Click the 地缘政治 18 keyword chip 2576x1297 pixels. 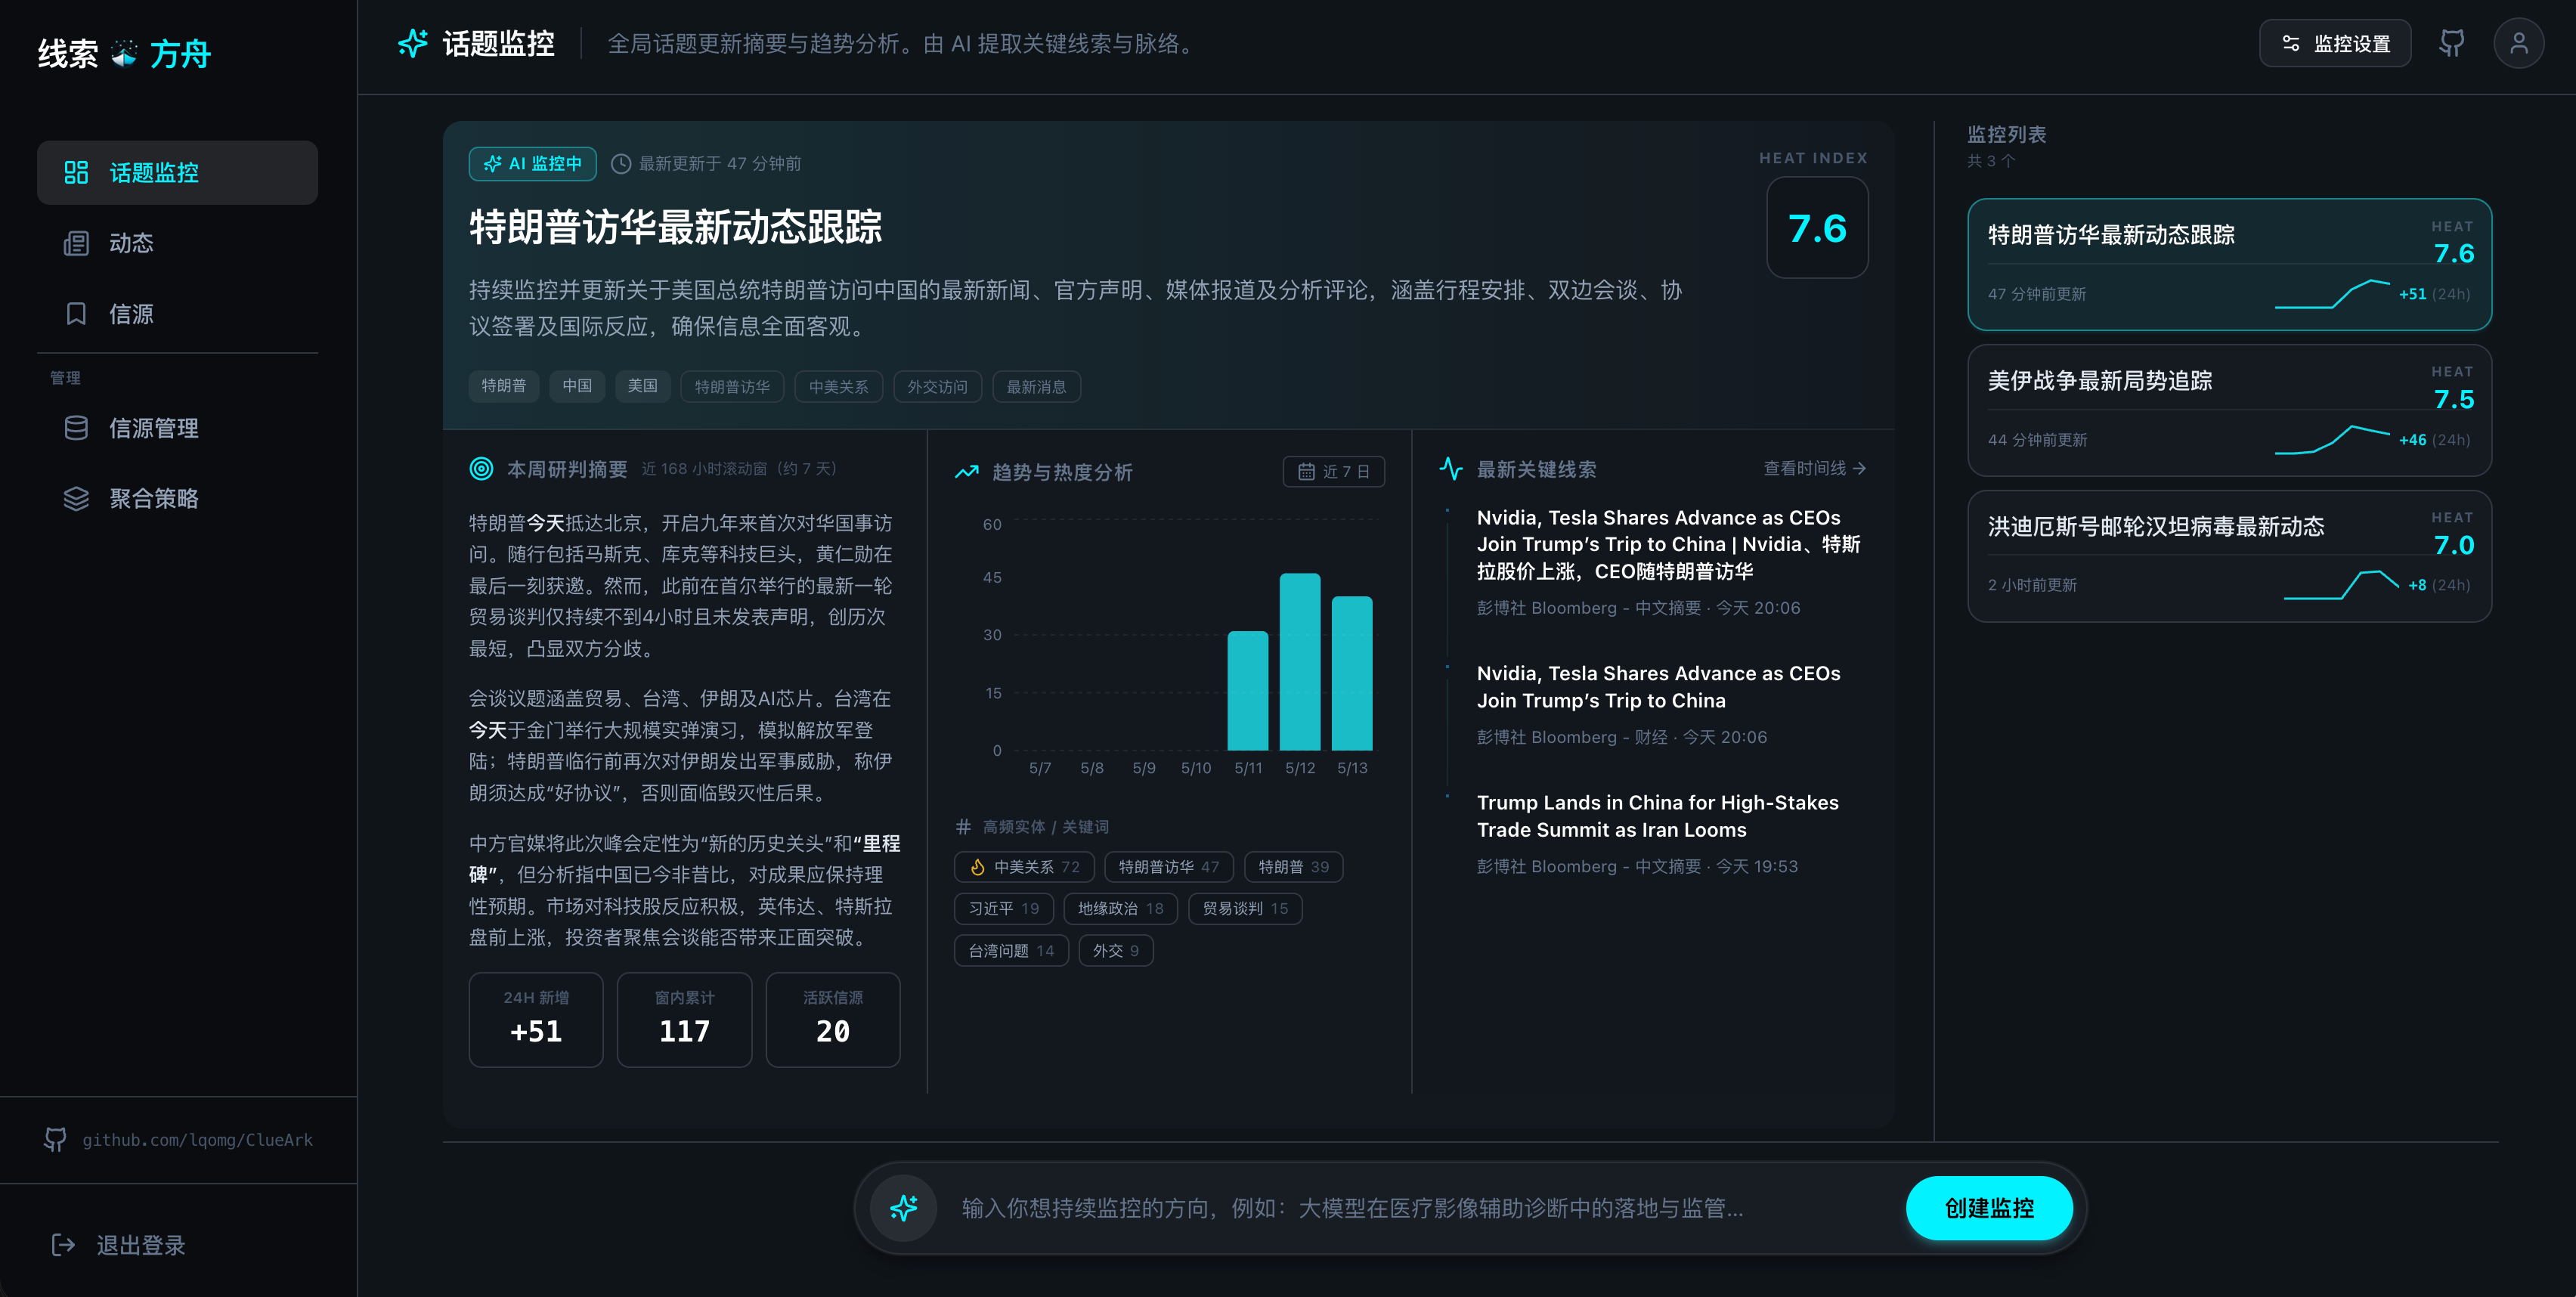(x=1120, y=909)
